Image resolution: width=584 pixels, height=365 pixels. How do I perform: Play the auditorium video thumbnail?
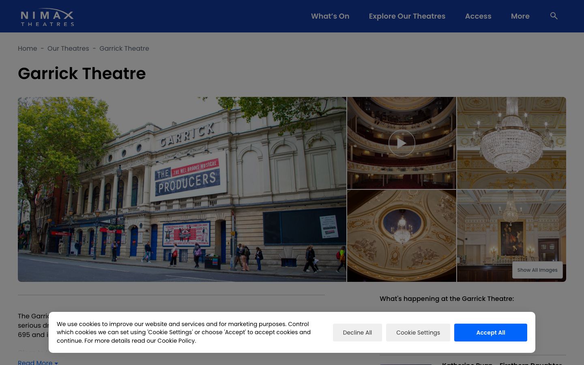(401, 143)
